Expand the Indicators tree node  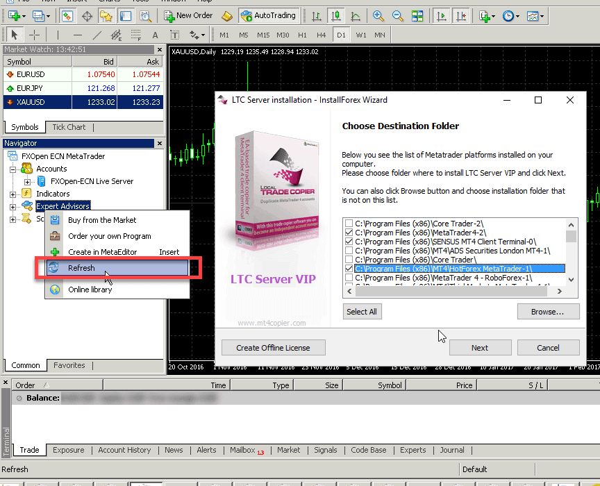pos(12,194)
